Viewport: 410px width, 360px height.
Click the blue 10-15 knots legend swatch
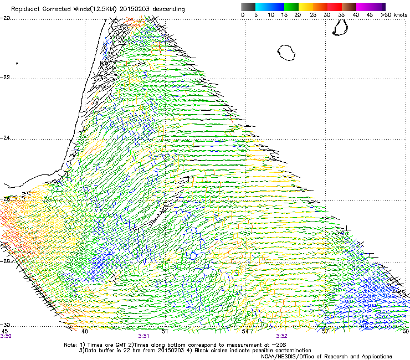pyautogui.click(x=276, y=7)
